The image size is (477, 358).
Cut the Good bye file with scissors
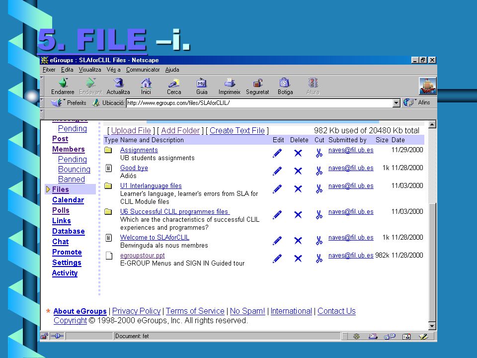pos(319,171)
